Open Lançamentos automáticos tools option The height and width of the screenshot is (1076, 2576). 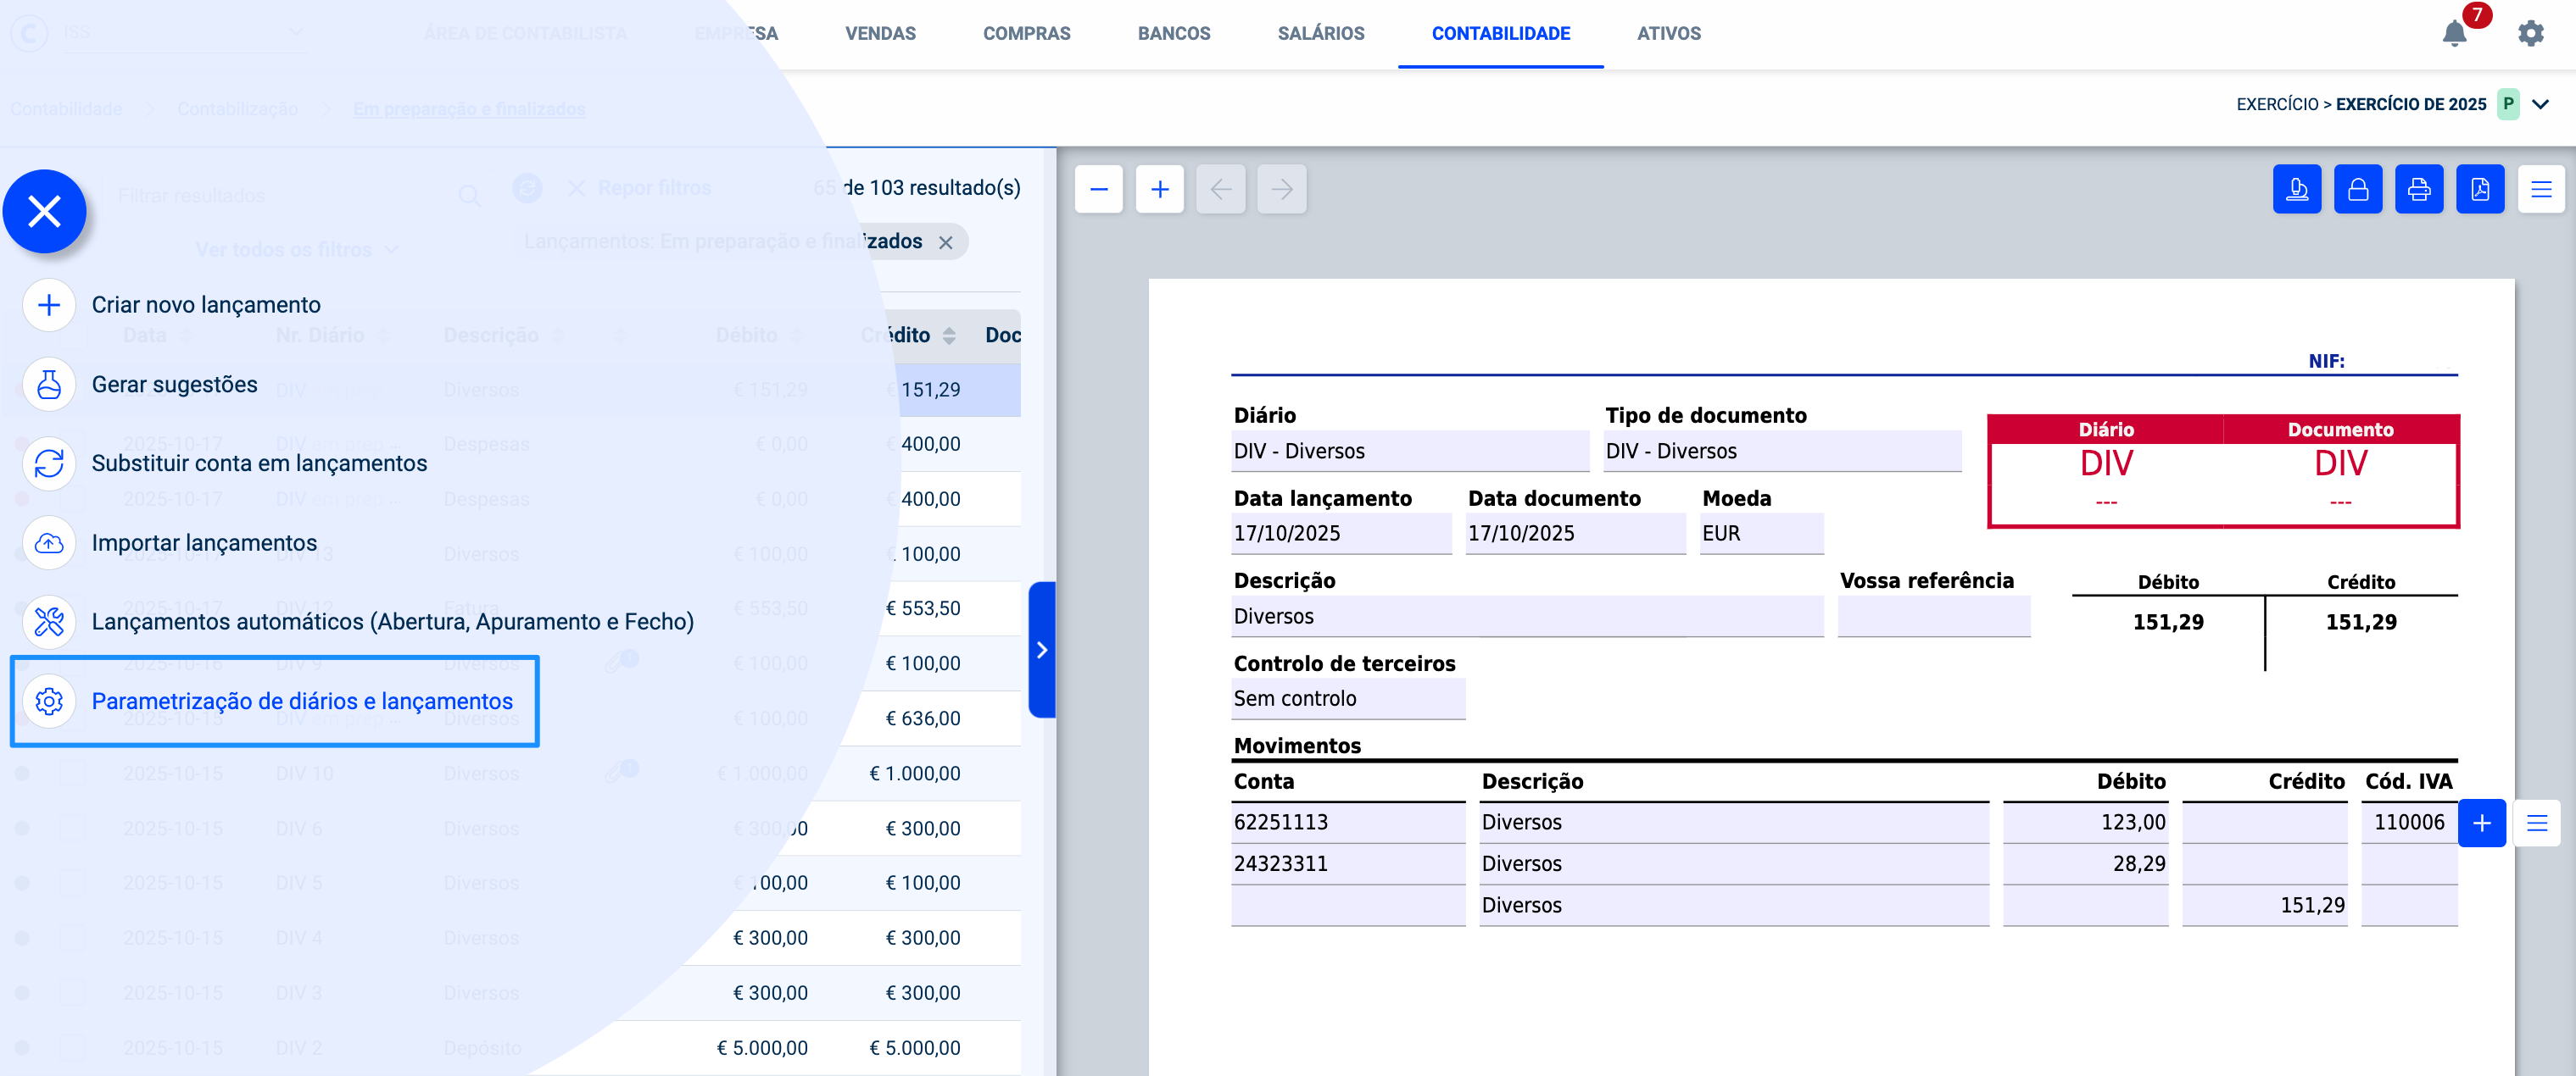coord(49,621)
